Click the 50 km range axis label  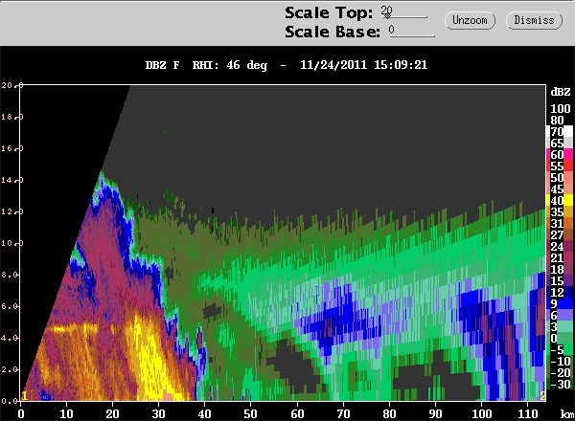[x=251, y=413]
